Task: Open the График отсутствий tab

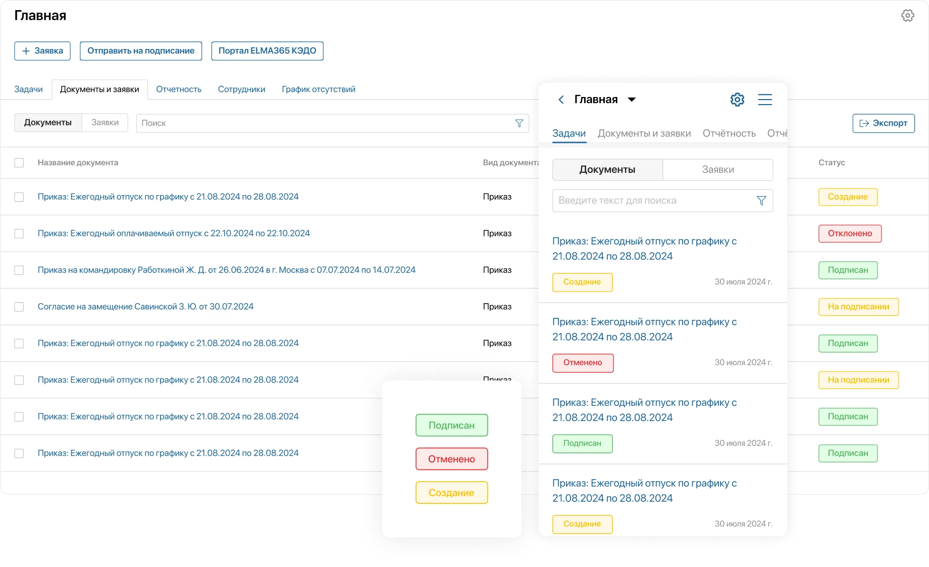Action: point(318,89)
